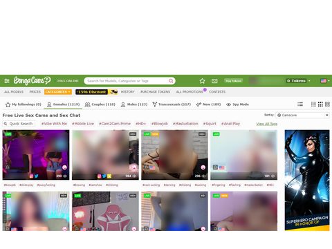Open the Contests menu item
This screenshot has width=332, height=249.
217,92
